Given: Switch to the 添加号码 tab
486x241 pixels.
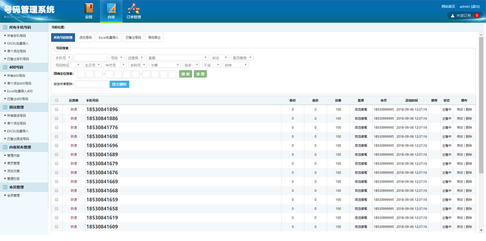Looking at the screenshot, I should pyautogui.click(x=85, y=38).
